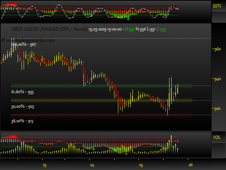Select the 50,00% - 925 Fibonacci label
Screen dimensions: 226x170
pos(23,107)
